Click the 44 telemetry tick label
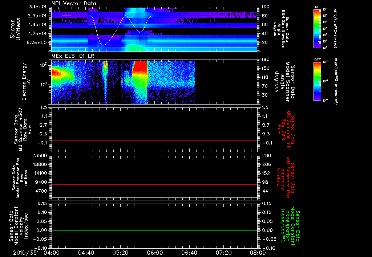 265,191
